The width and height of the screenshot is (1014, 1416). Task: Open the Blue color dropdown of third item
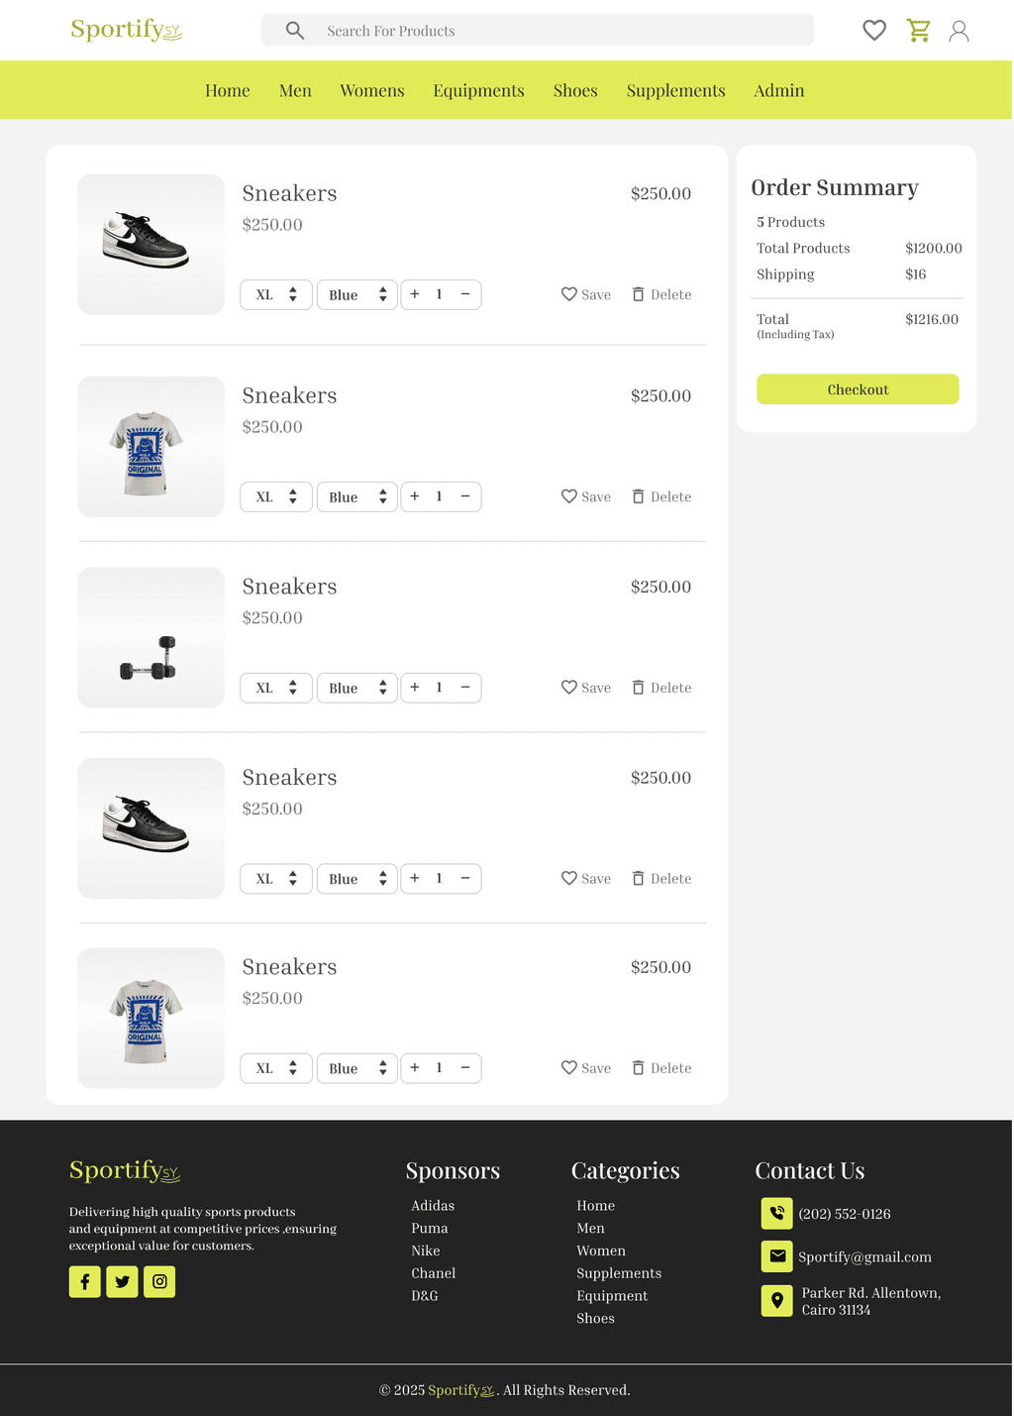point(356,688)
